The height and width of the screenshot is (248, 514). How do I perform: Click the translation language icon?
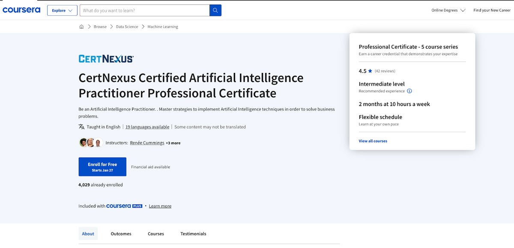(x=81, y=127)
